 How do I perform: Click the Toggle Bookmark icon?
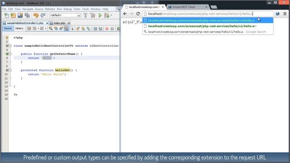[89, 29]
